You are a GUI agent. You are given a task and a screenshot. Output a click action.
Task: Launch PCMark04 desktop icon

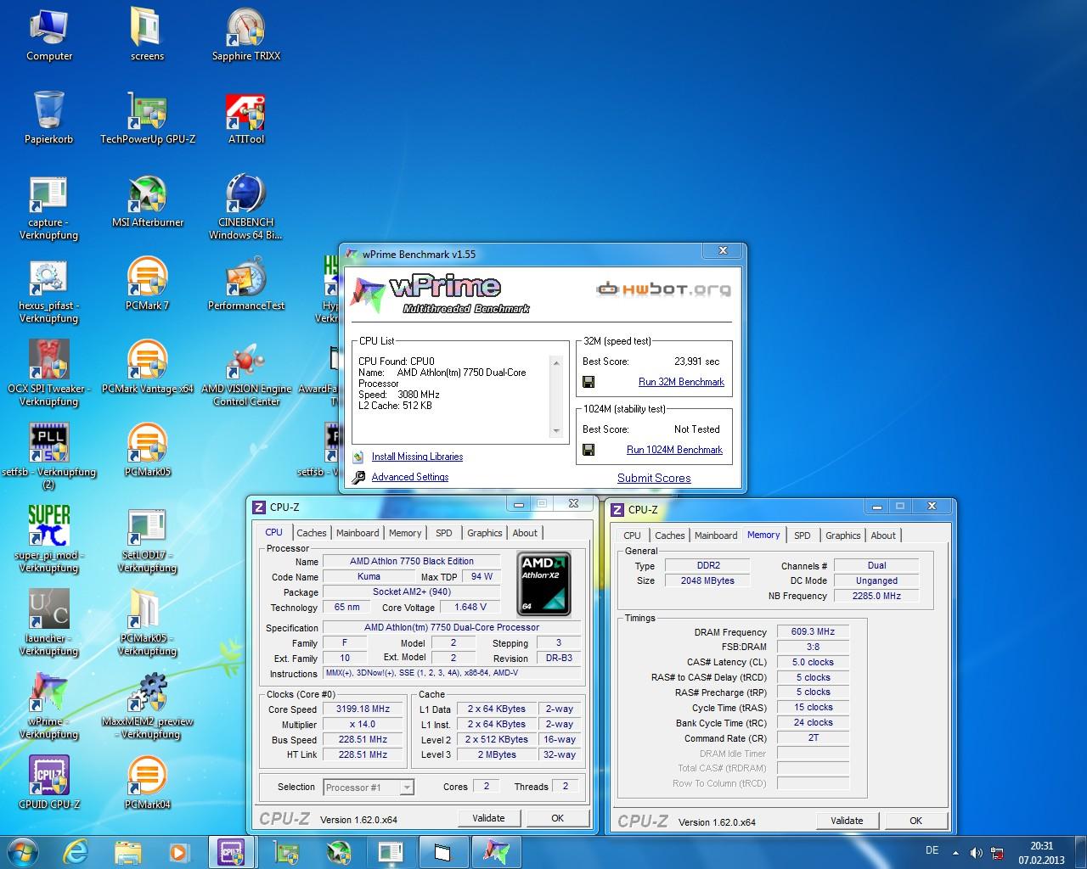[148, 782]
